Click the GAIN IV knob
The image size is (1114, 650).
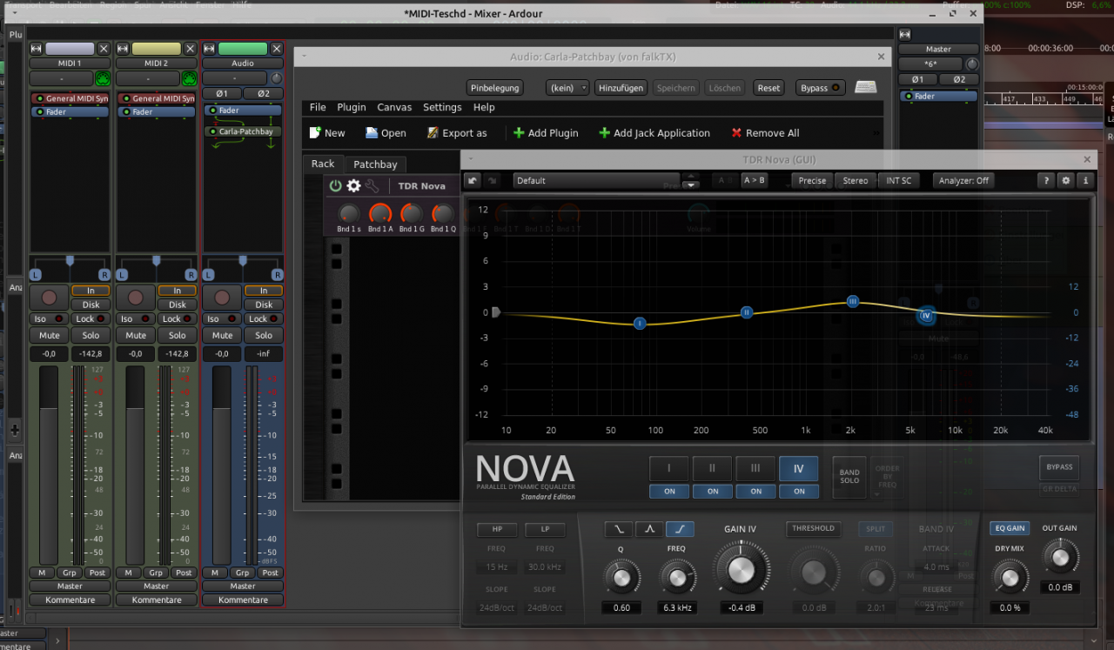pyautogui.click(x=740, y=569)
